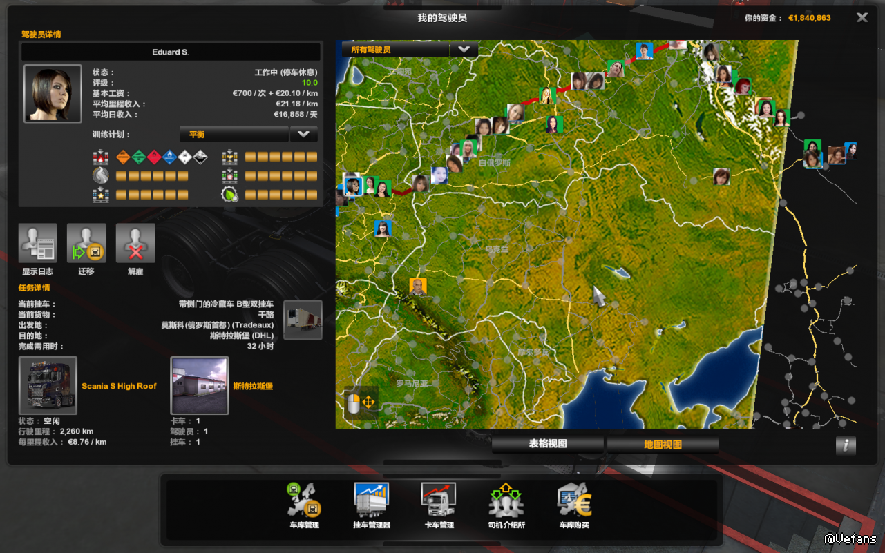Open the All Drivers (所有驾驶员) map filter
The image size is (885, 553).
395,50
